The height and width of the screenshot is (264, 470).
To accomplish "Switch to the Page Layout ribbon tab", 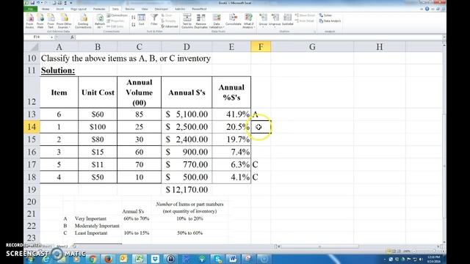I will tap(79, 9).
